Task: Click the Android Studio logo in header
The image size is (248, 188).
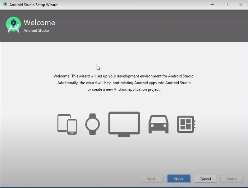Action: pos(13,25)
